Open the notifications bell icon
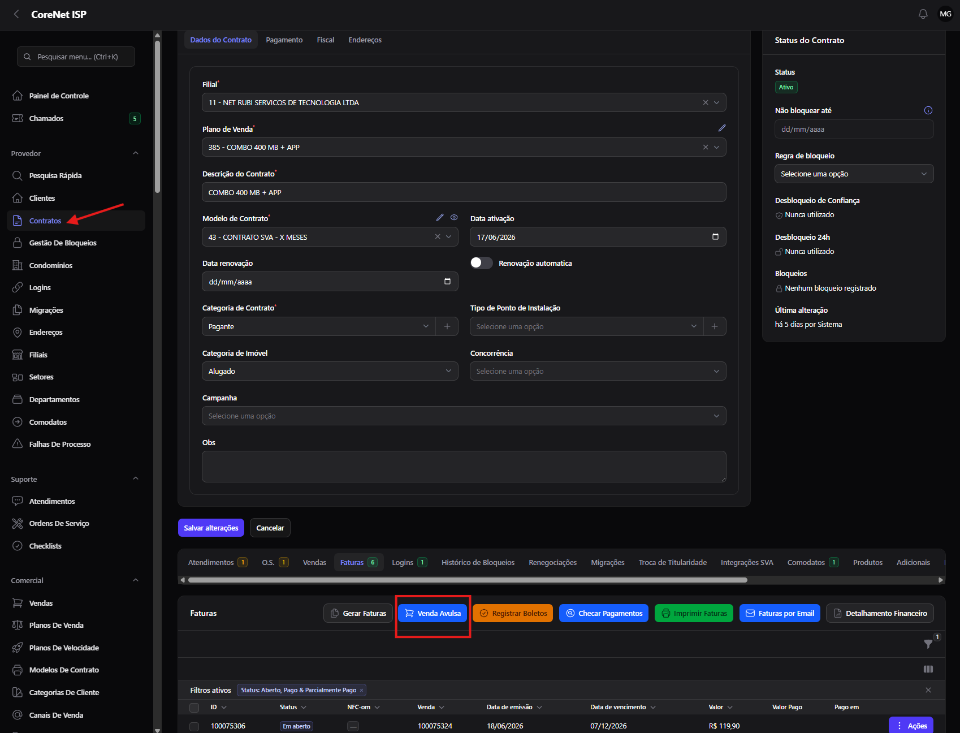The height and width of the screenshot is (733, 960). click(x=923, y=14)
